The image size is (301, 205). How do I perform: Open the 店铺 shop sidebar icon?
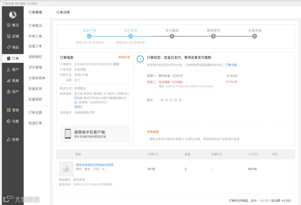(9, 36)
